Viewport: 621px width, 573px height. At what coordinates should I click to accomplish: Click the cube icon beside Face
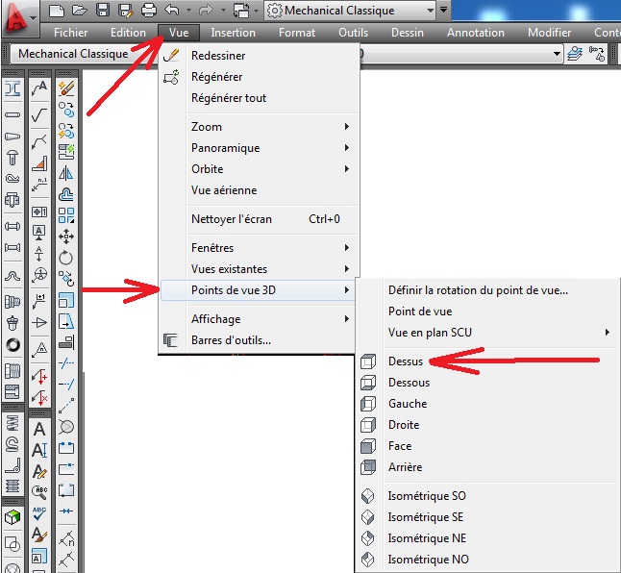point(368,446)
